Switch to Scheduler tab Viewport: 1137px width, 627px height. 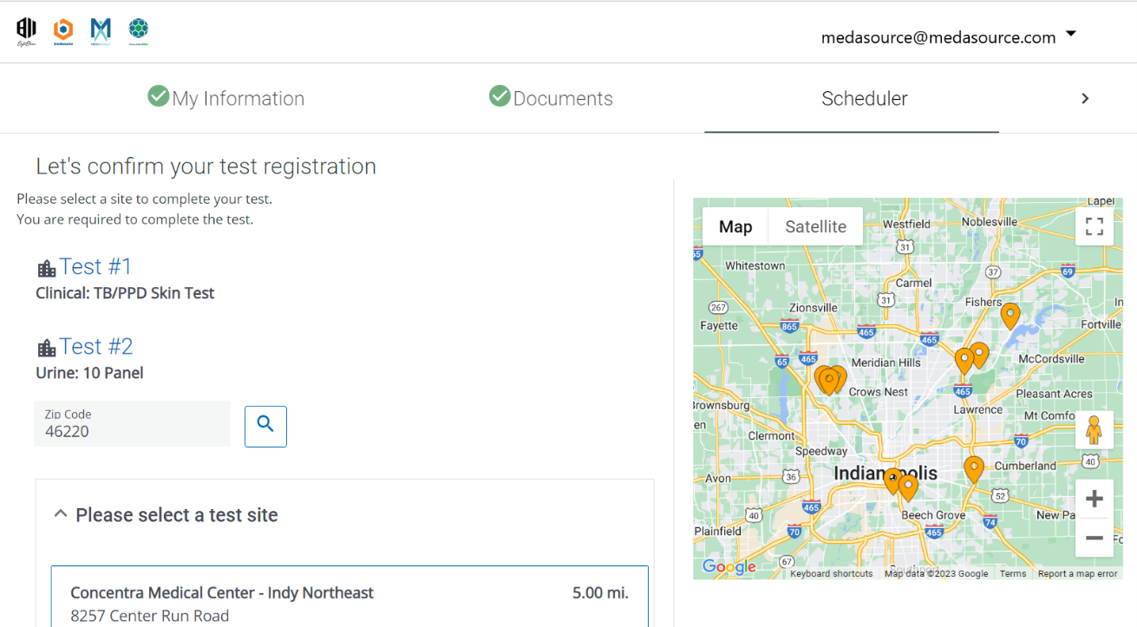click(x=865, y=99)
